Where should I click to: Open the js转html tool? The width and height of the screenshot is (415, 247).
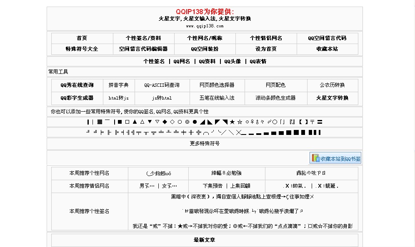point(162,98)
